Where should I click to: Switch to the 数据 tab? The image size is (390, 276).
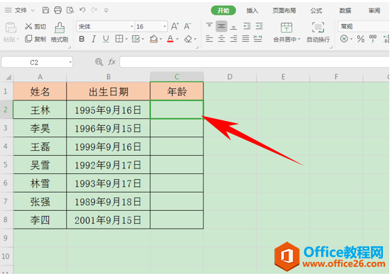click(345, 11)
